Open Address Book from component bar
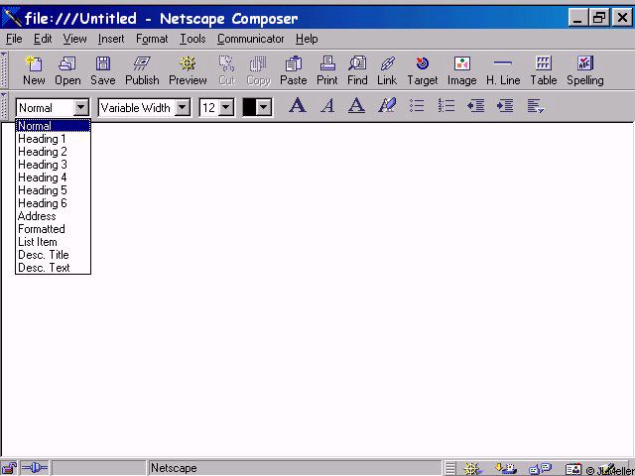The height and width of the screenshot is (476, 635). pyautogui.click(x=573, y=469)
